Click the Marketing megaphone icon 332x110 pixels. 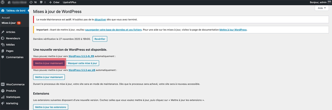coord(3,103)
